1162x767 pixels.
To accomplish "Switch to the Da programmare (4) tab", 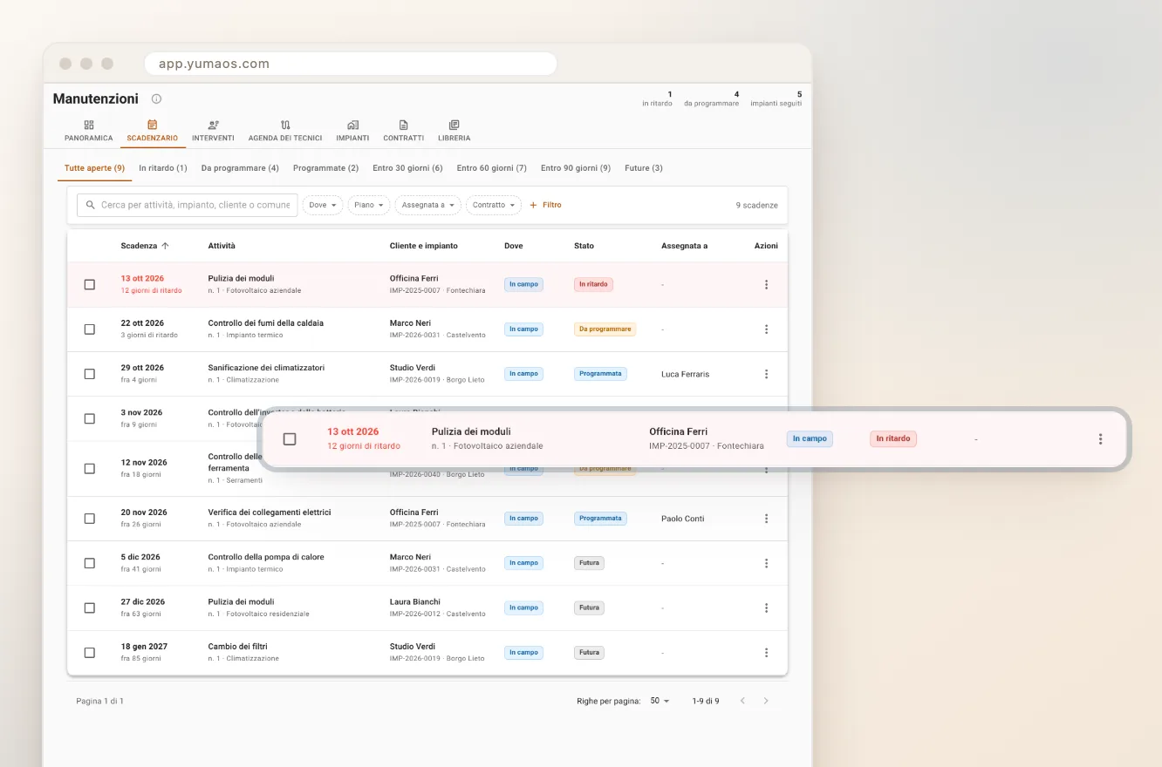I will point(240,168).
